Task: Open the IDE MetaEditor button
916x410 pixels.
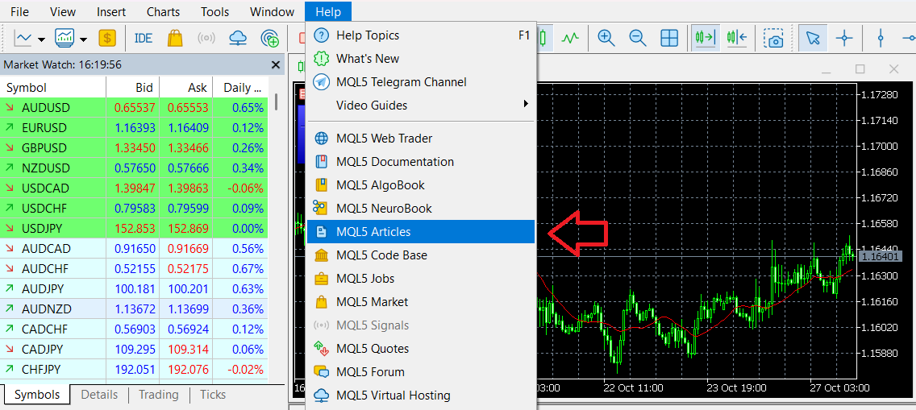Action: 144,39
